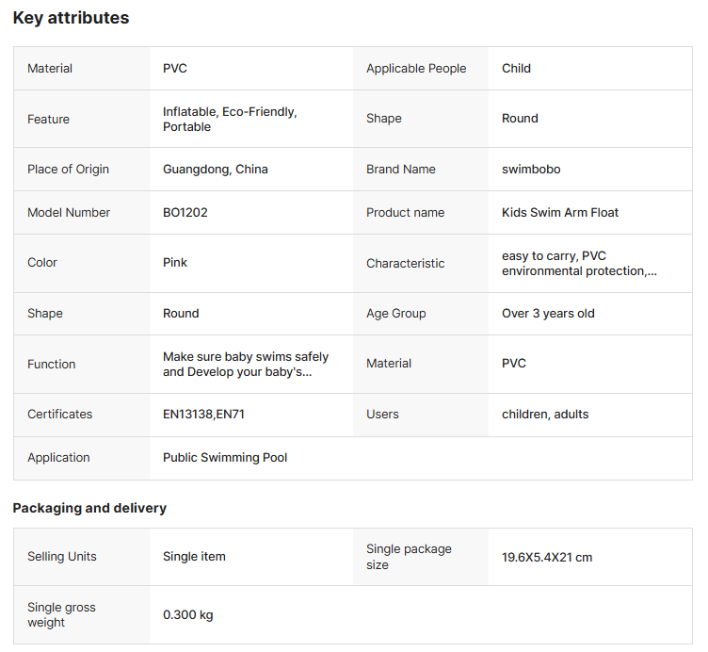Click the Kids Swim Arm Float product name
708x652 pixels.
point(560,213)
